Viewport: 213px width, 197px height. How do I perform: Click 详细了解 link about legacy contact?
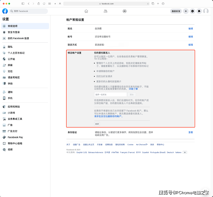point(133,89)
